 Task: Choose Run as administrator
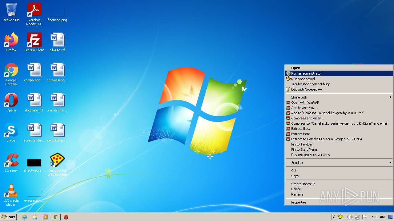pyautogui.click(x=339, y=73)
